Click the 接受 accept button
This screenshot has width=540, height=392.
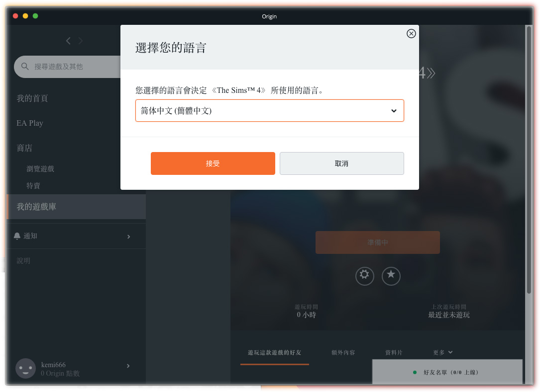pyautogui.click(x=213, y=163)
